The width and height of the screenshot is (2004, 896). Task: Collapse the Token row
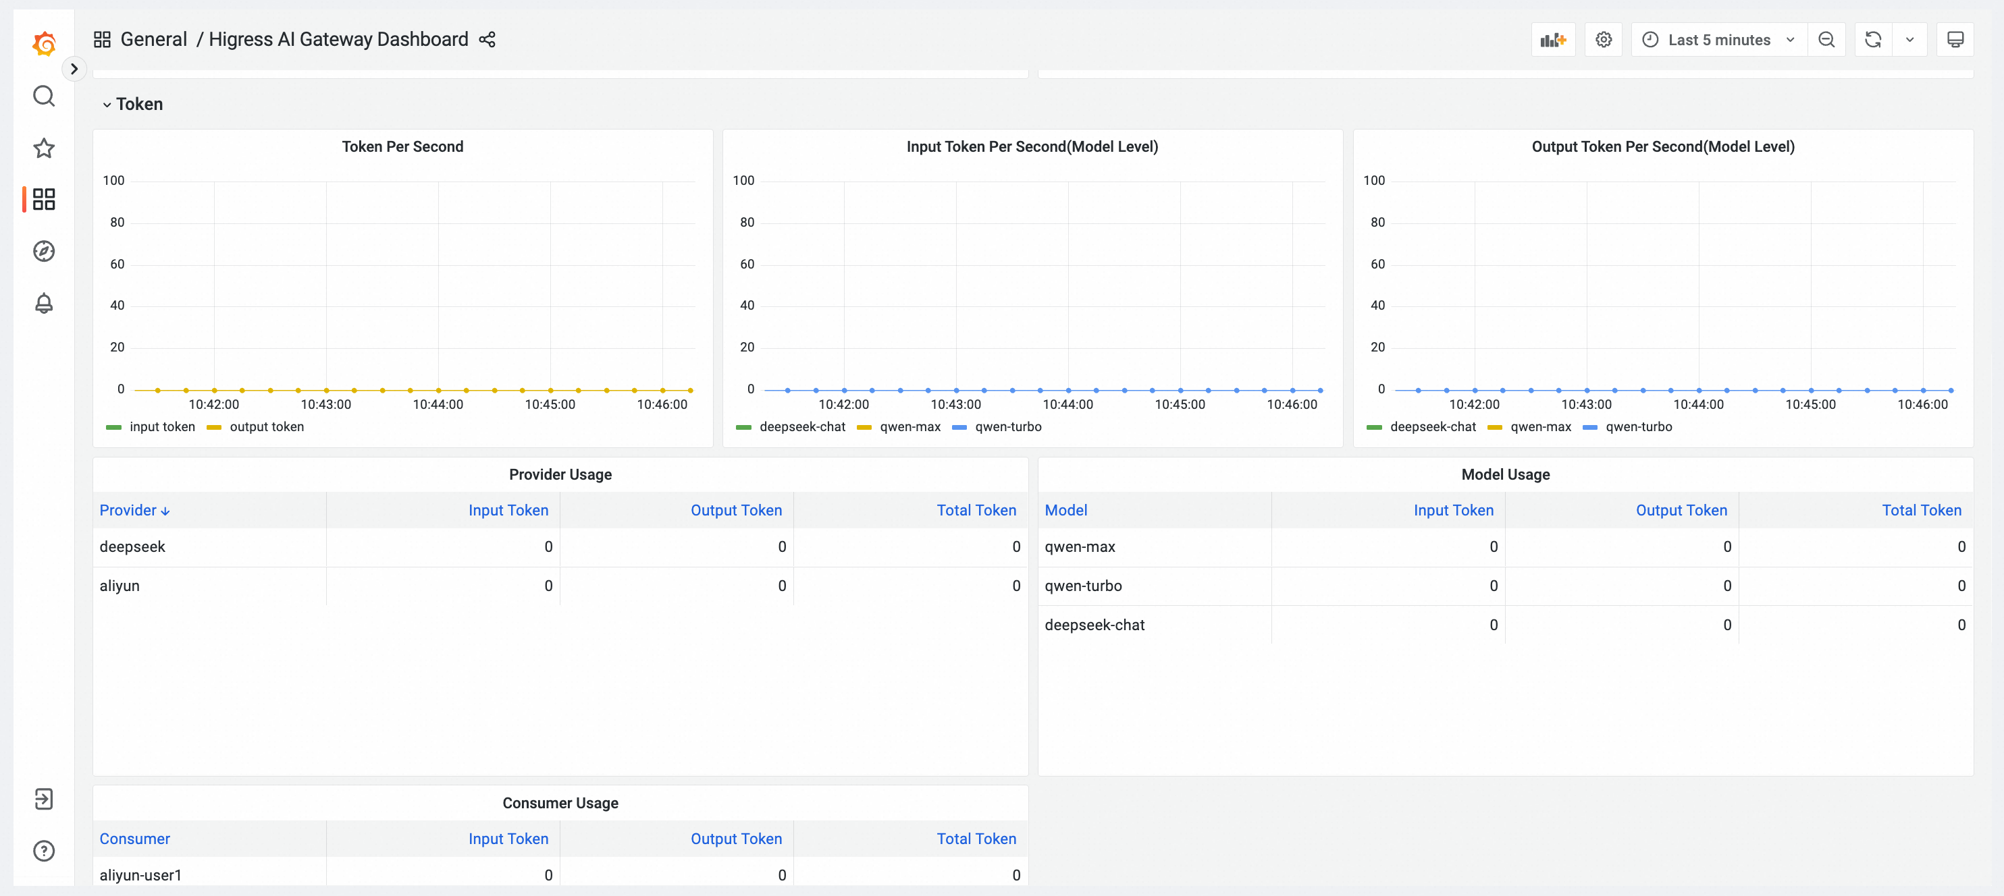coord(132,104)
